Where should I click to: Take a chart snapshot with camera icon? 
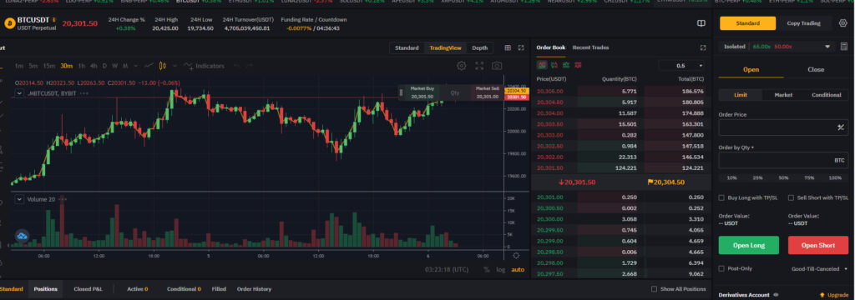(497, 66)
